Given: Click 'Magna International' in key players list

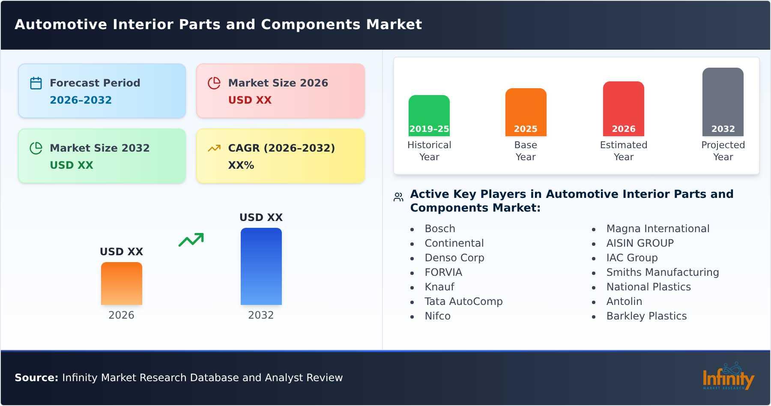Looking at the screenshot, I should coord(658,229).
